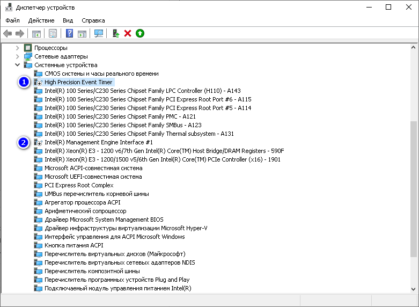Expand the Процессоры category
The width and height of the screenshot is (419, 307).
pos(17,48)
